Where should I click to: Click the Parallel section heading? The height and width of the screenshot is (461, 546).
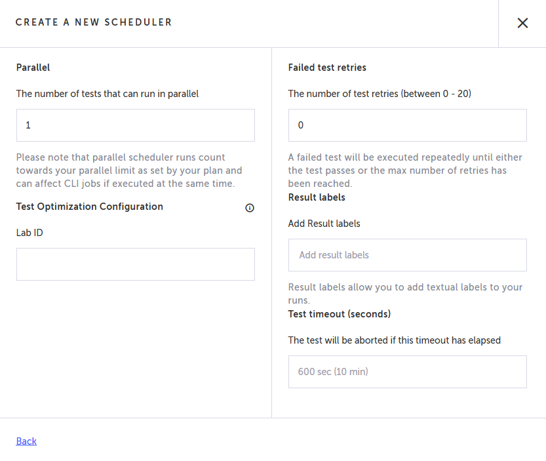pyautogui.click(x=33, y=68)
